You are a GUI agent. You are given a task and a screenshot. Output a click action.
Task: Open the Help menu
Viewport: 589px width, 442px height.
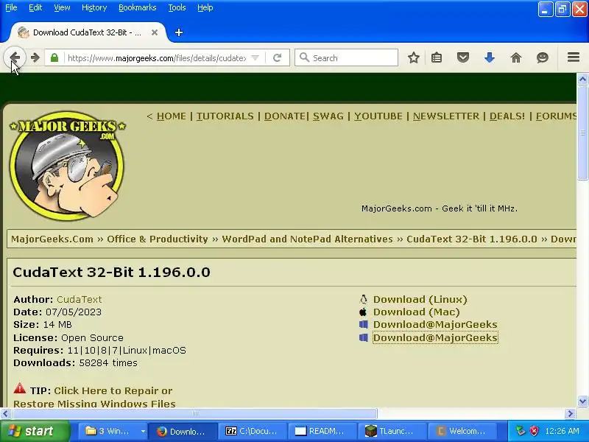(205, 7)
